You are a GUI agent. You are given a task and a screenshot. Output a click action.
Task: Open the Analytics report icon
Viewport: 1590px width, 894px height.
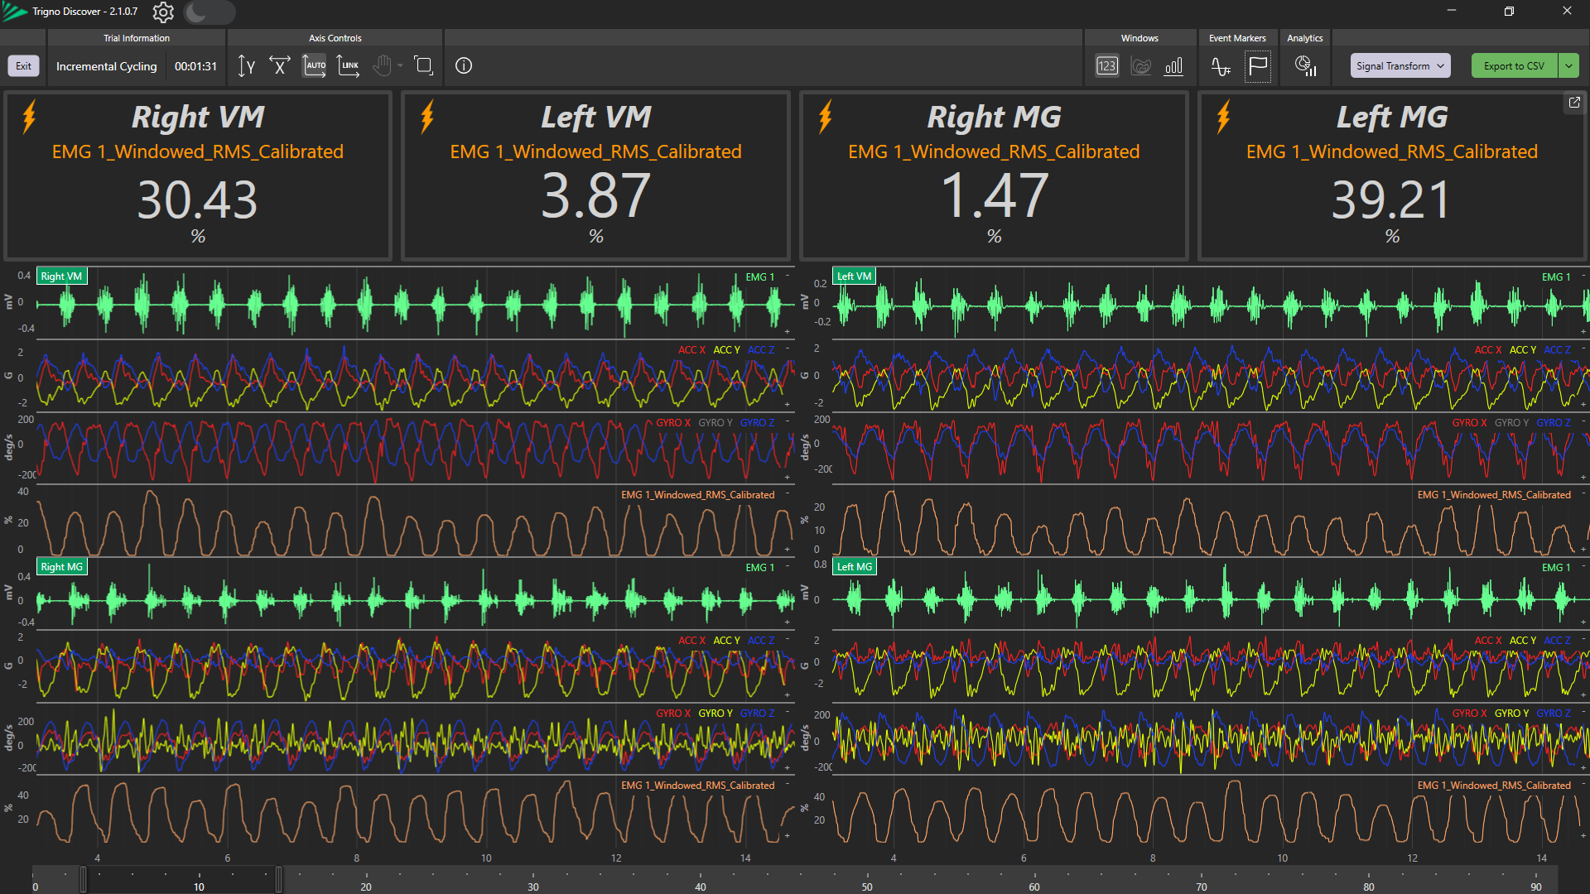click(1305, 66)
